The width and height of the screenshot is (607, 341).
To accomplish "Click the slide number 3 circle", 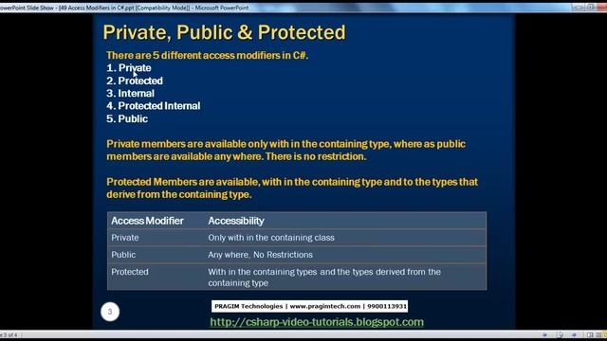I will pyautogui.click(x=110, y=312).
